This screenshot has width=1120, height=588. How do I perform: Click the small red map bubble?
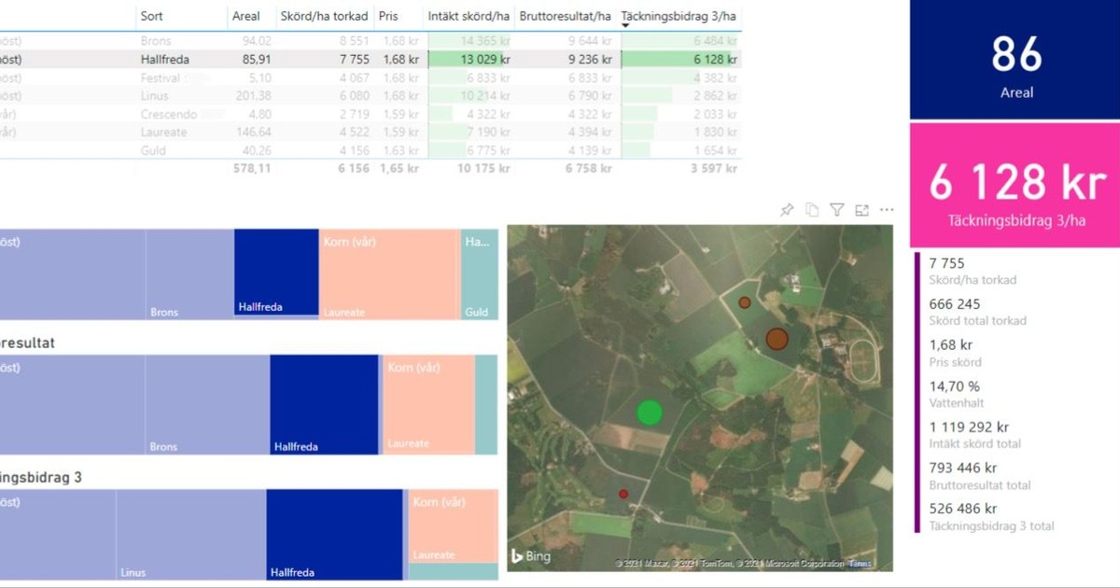click(x=623, y=494)
